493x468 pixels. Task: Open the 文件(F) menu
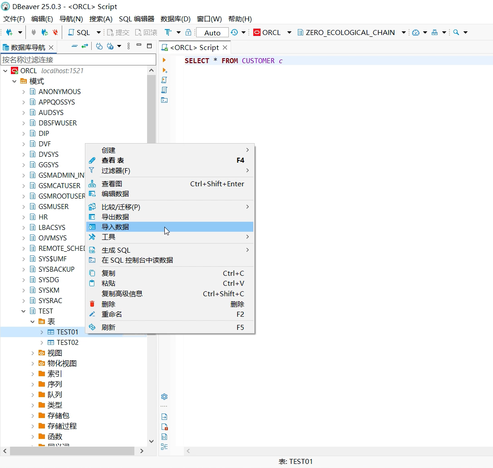pos(14,19)
